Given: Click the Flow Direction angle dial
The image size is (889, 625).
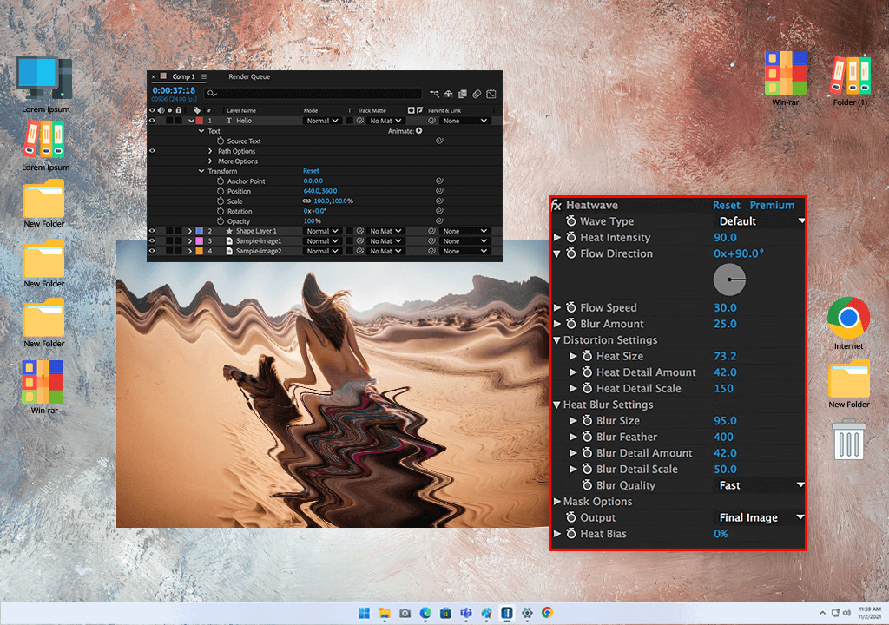Looking at the screenshot, I should (729, 280).
